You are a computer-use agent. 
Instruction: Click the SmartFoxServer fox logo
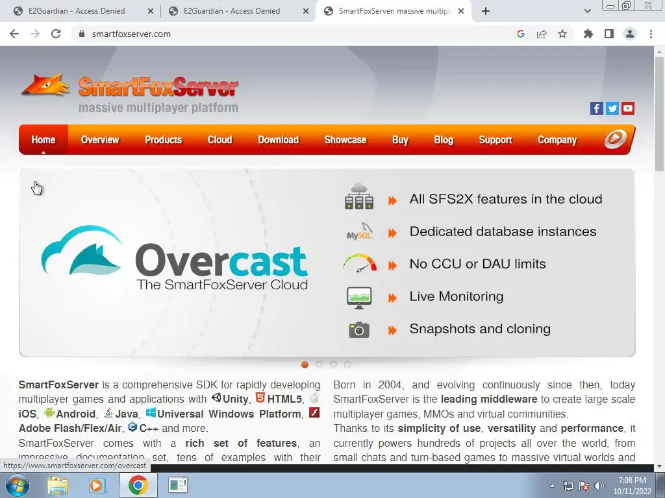[46, 85]
